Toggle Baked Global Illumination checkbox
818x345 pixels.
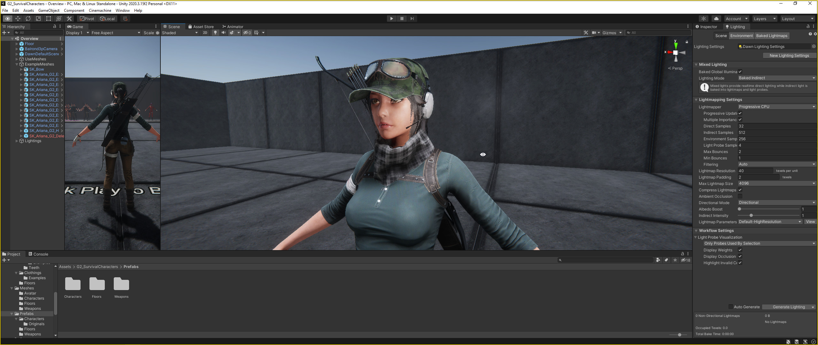coord(740,72)
